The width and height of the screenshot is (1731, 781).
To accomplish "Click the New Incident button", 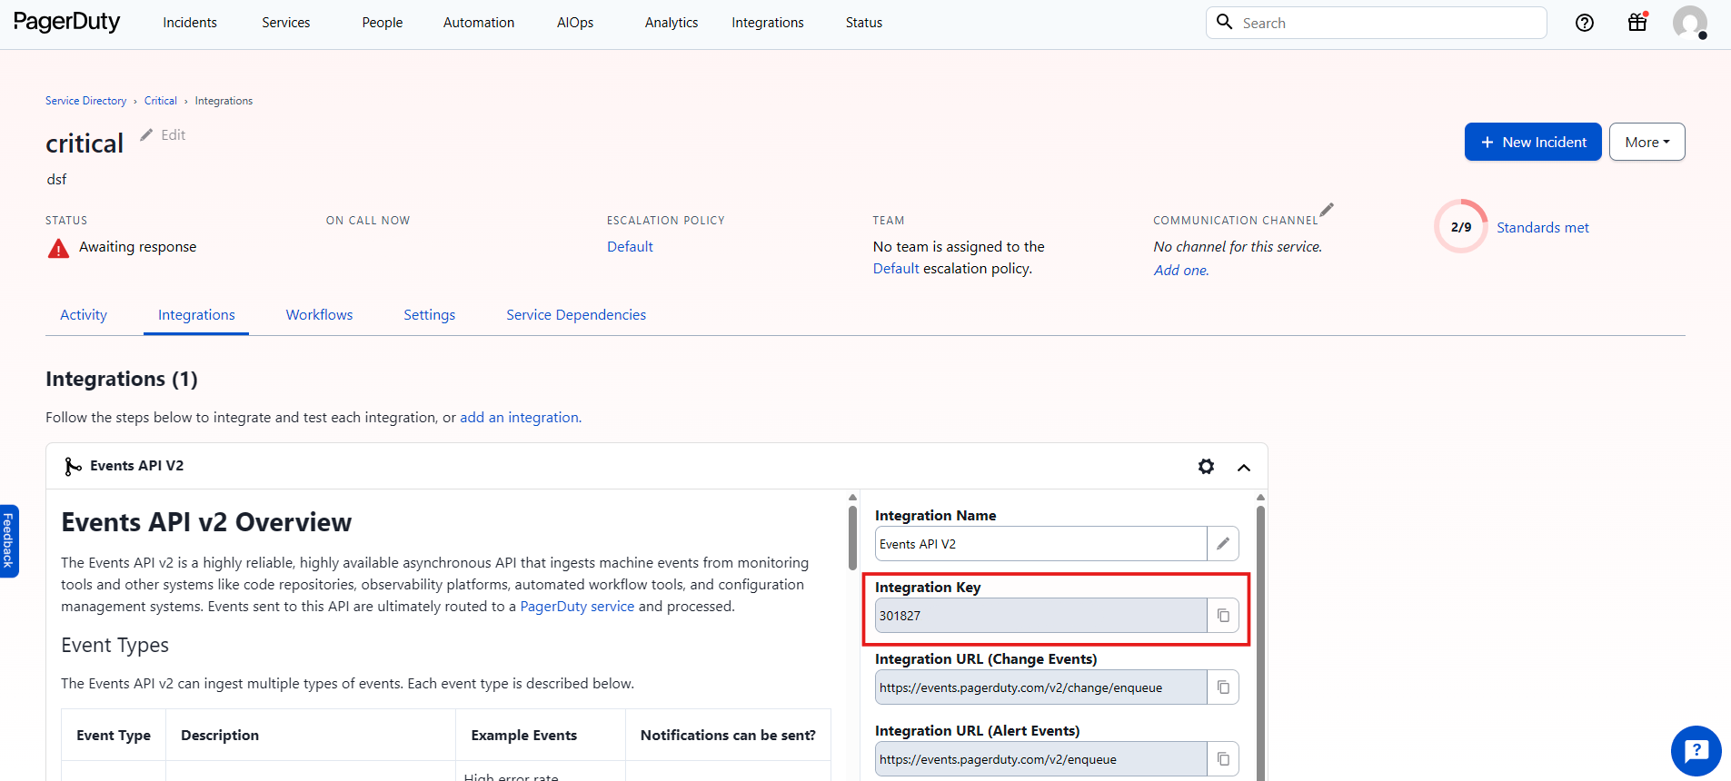I will point(1533,143).
